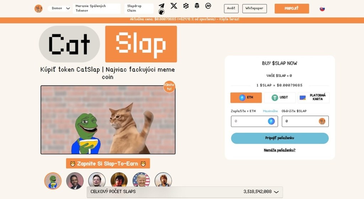The width and height of the screenshot is (364, 199).
Task: Click the CoinMarketCap icon in header
Action: click(x=208, y=6)
